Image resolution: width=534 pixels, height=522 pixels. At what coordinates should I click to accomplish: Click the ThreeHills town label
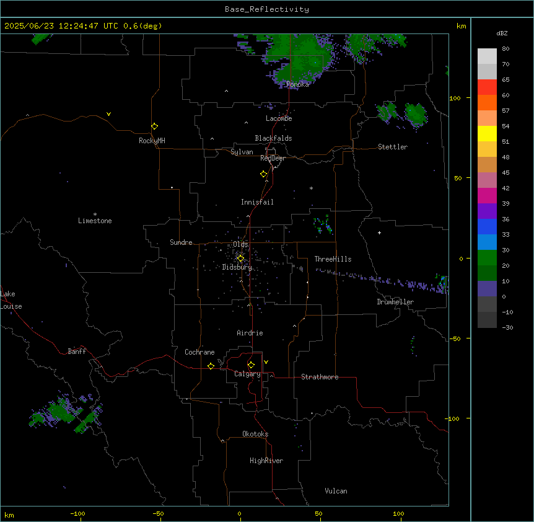pos(333,259)
